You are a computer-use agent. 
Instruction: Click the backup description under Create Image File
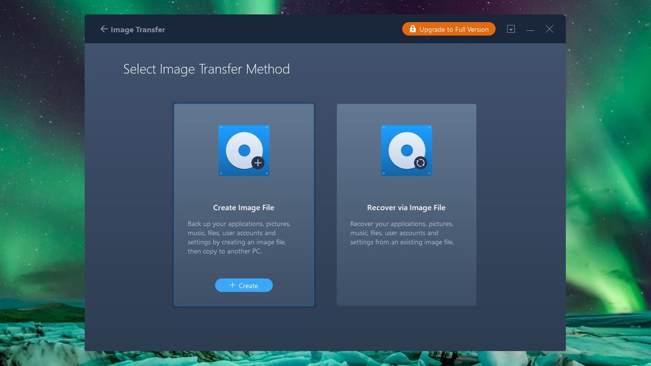243,237
